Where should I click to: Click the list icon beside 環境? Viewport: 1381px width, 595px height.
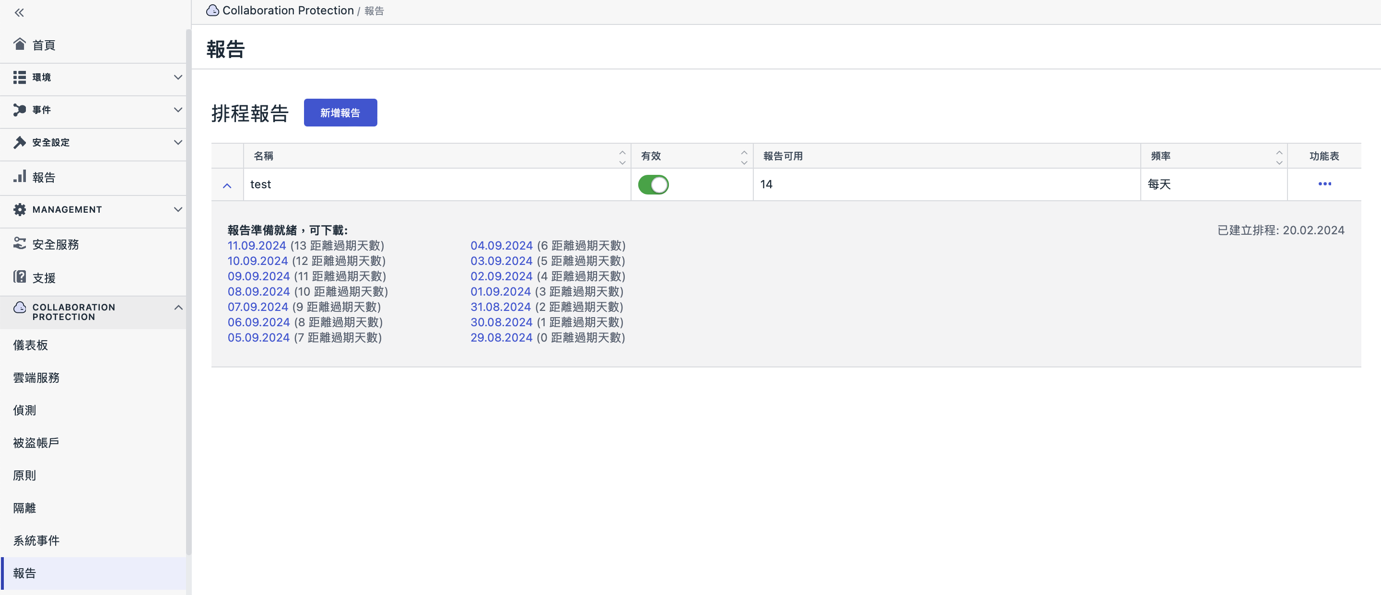(20, 77)
